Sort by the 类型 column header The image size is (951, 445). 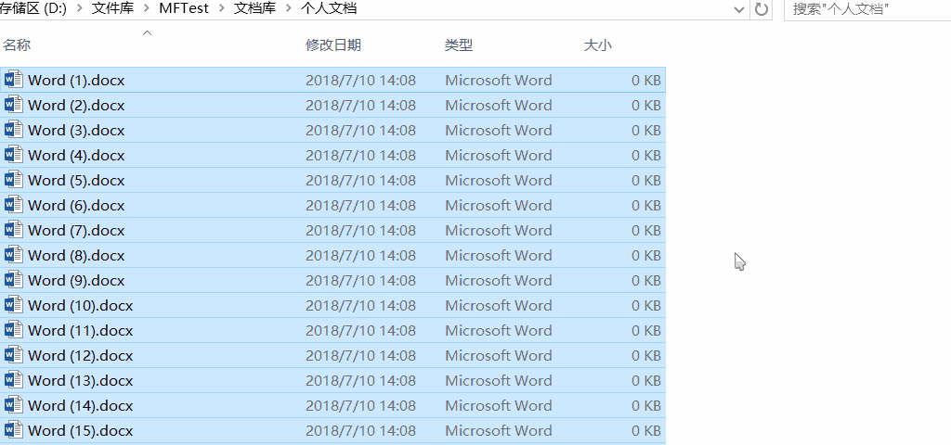coord(459,44)
